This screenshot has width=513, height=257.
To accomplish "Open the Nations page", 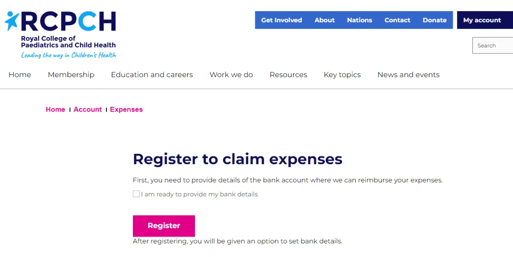I will pyautogui.click(x=360, y=20).
